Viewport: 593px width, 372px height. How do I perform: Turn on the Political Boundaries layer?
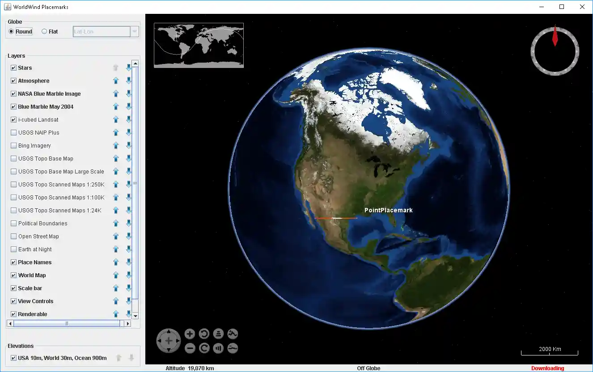click(x=13, y=224)
